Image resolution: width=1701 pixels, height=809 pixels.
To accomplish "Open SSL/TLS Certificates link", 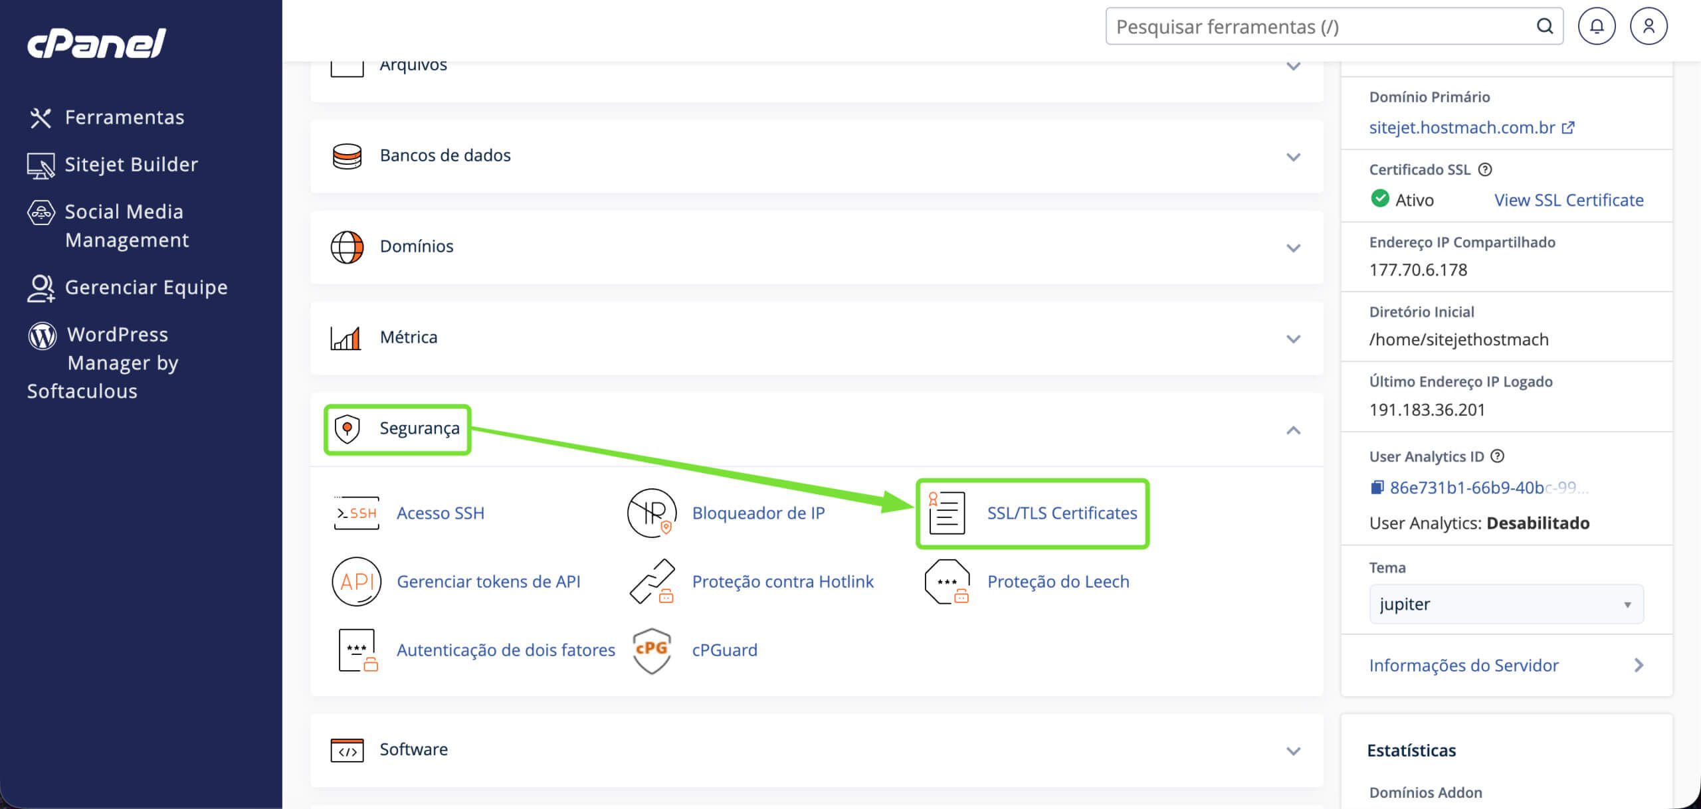I will 1062,513.
